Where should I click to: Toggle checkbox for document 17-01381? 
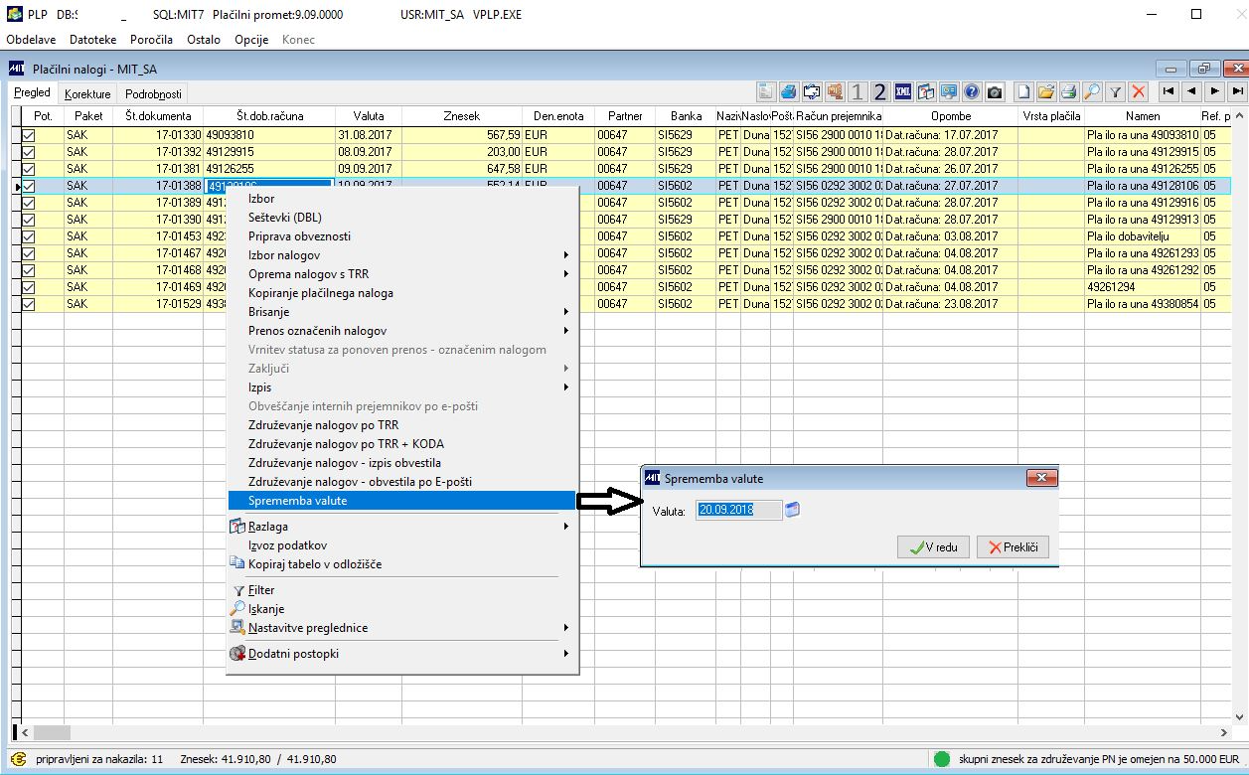tap(28, 169)
